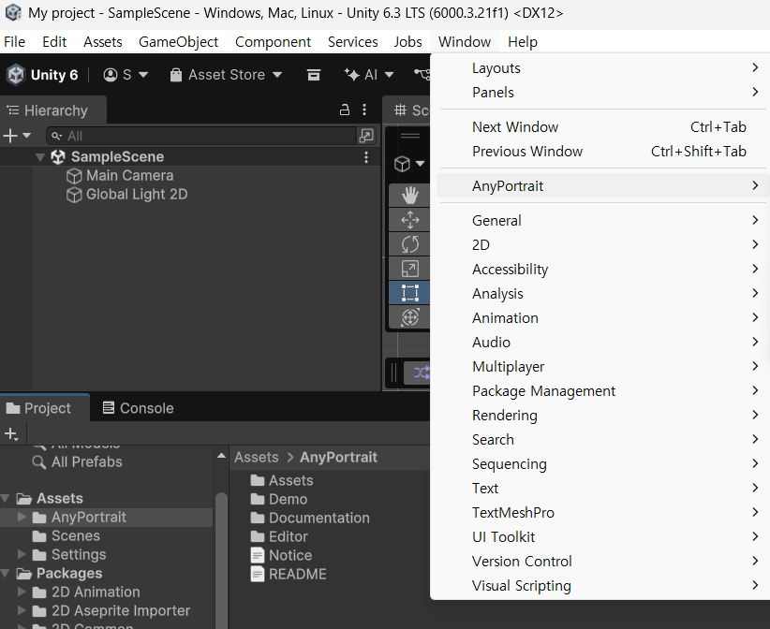Viewport: 770px width, 629px height.
Task: Click Assets in the breadcrumb path
Action: 257,458
